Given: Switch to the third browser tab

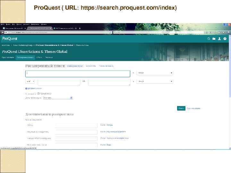Looking at the screenshot, I should click(x=64, y=28).
